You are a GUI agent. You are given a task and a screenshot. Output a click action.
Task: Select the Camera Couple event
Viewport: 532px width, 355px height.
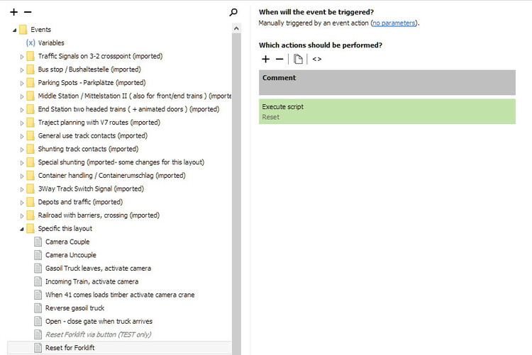point(67,242)
